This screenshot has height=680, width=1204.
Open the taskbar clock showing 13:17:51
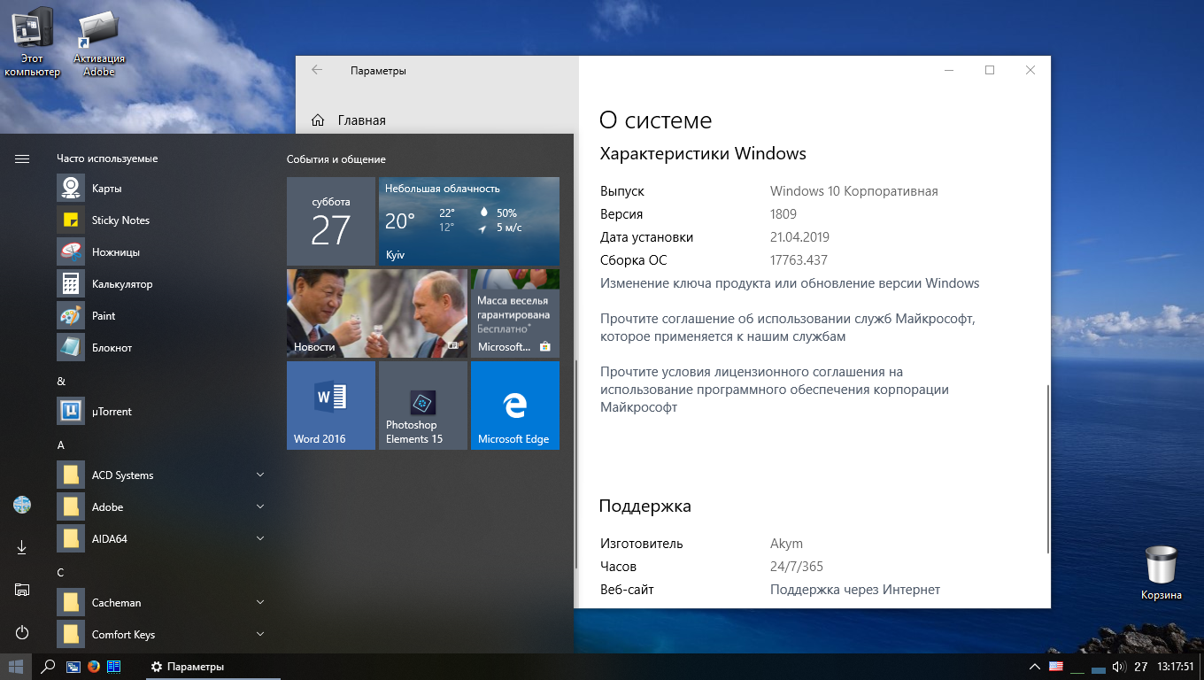coord(1176,667)
